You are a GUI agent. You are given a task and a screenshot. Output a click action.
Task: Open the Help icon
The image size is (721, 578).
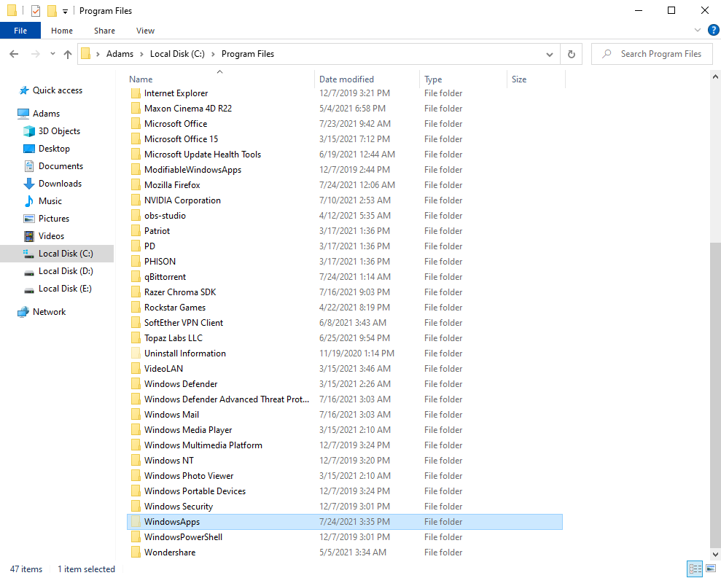[713, 31]
